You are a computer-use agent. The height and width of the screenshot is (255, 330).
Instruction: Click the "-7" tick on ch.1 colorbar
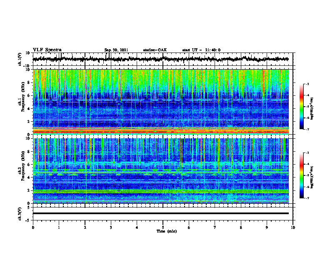click(x=307, y=130)
